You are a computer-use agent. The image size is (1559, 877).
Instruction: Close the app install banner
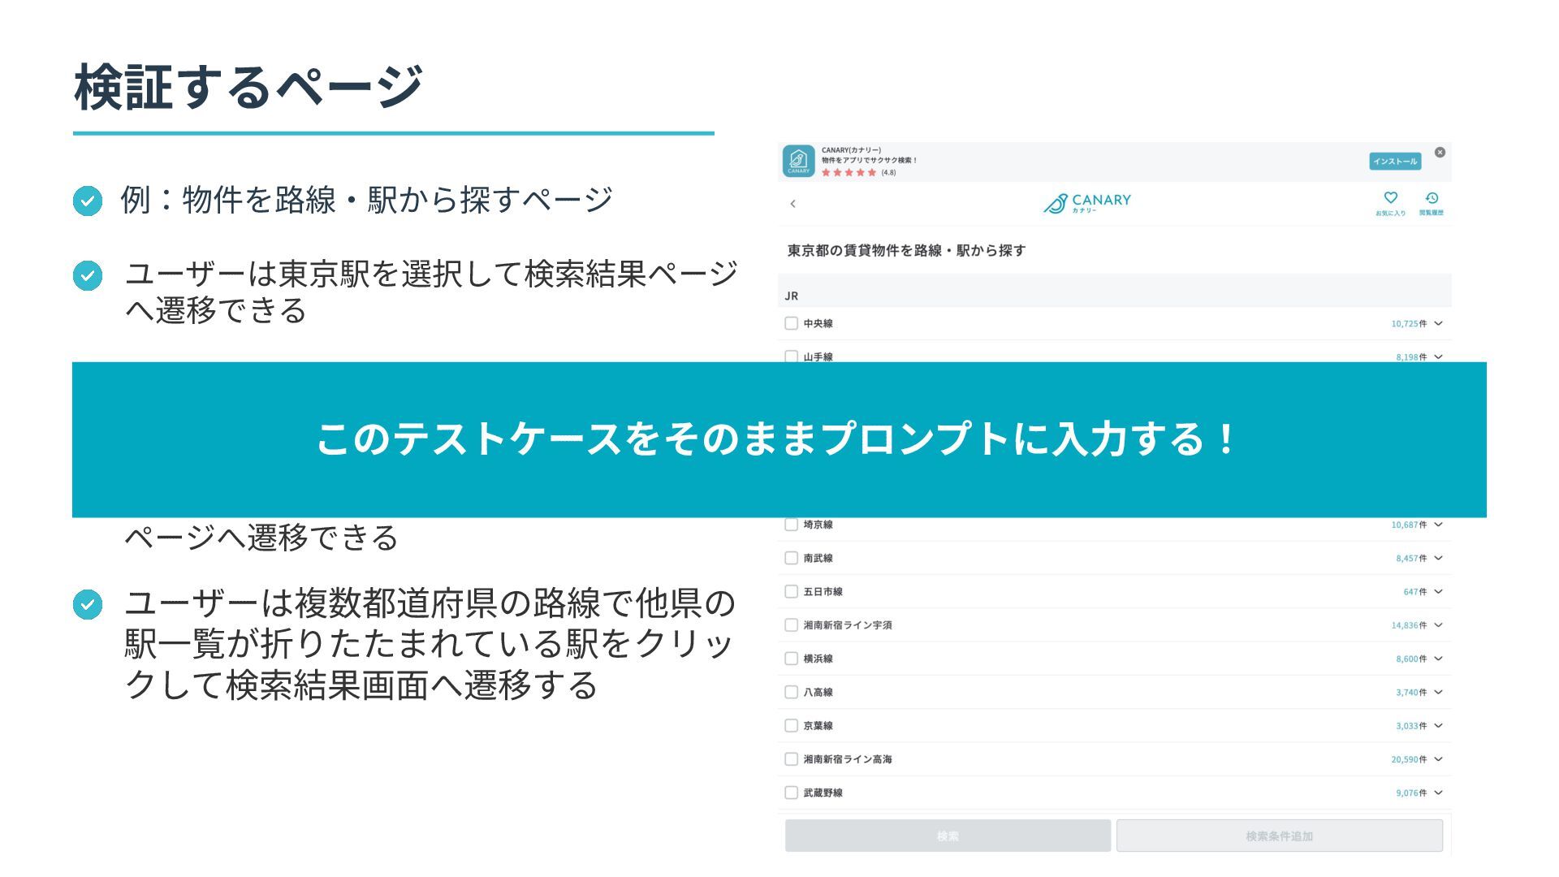point(1440,153)
